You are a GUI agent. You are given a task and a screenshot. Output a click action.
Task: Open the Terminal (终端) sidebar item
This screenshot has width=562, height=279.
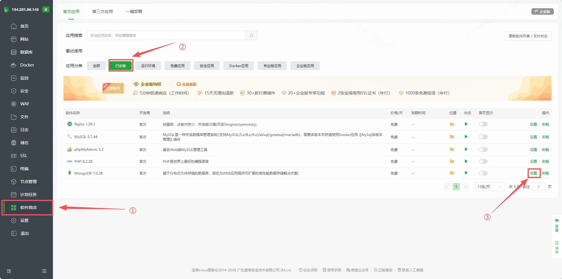[24, 169]
